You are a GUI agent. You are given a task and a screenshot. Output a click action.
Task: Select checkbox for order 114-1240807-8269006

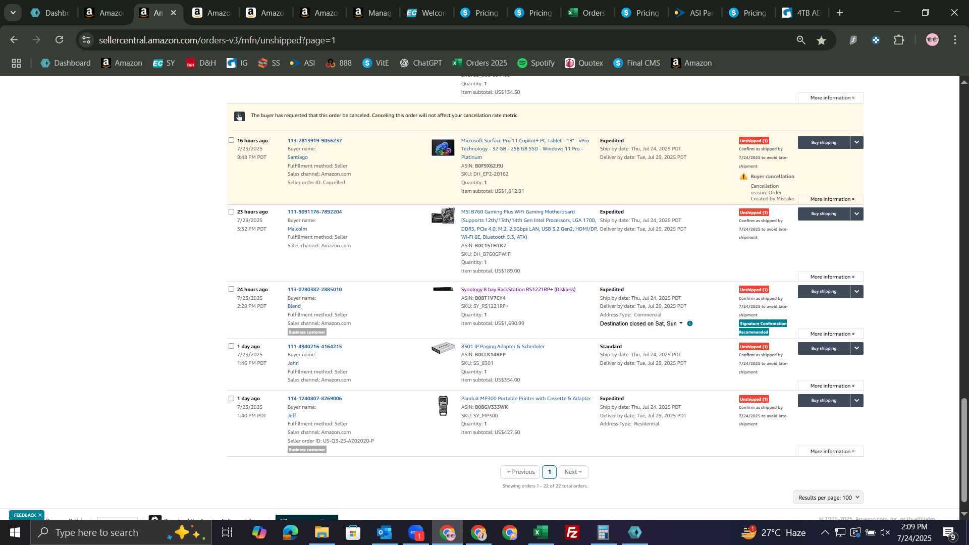point(231,398)
